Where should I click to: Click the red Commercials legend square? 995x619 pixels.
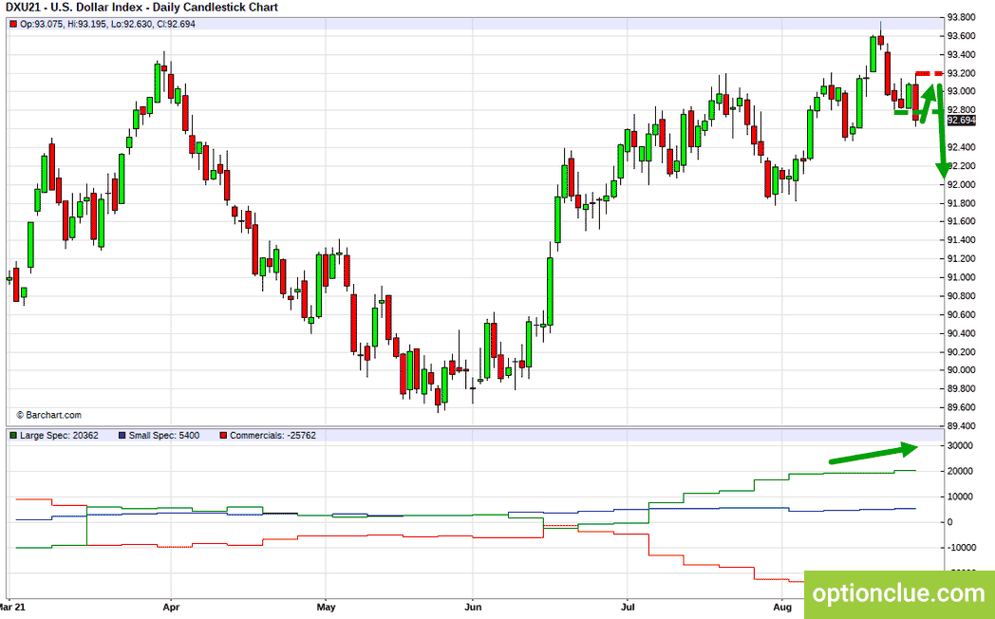coord(223,436)
